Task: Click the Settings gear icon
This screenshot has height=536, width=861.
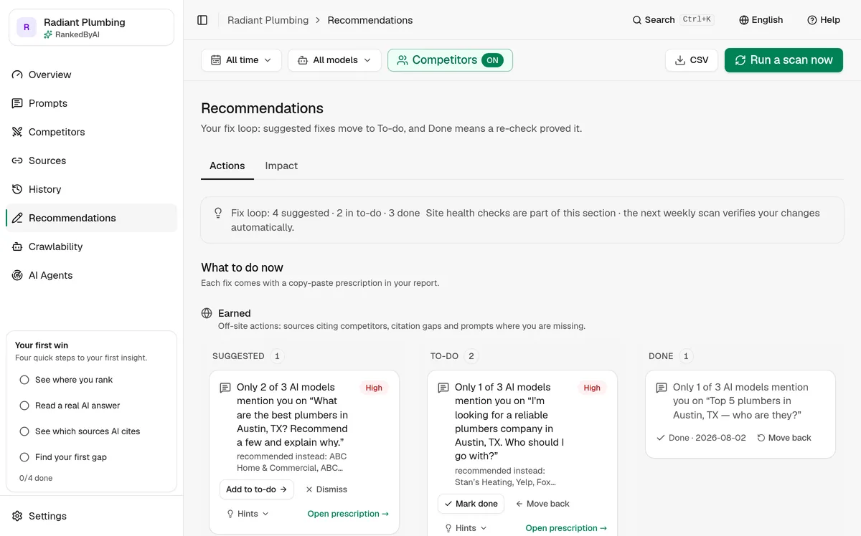Action: pos(17,516)
